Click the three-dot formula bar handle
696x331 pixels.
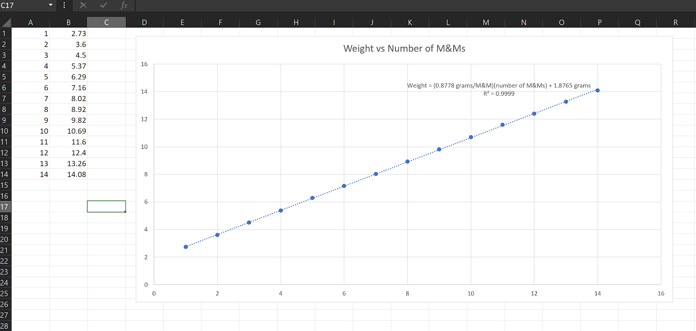[x=64, y=5]
